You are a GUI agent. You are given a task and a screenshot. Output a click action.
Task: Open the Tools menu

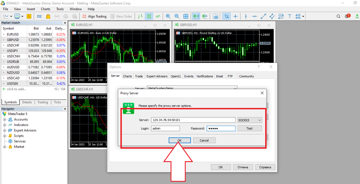pos(60,9)
